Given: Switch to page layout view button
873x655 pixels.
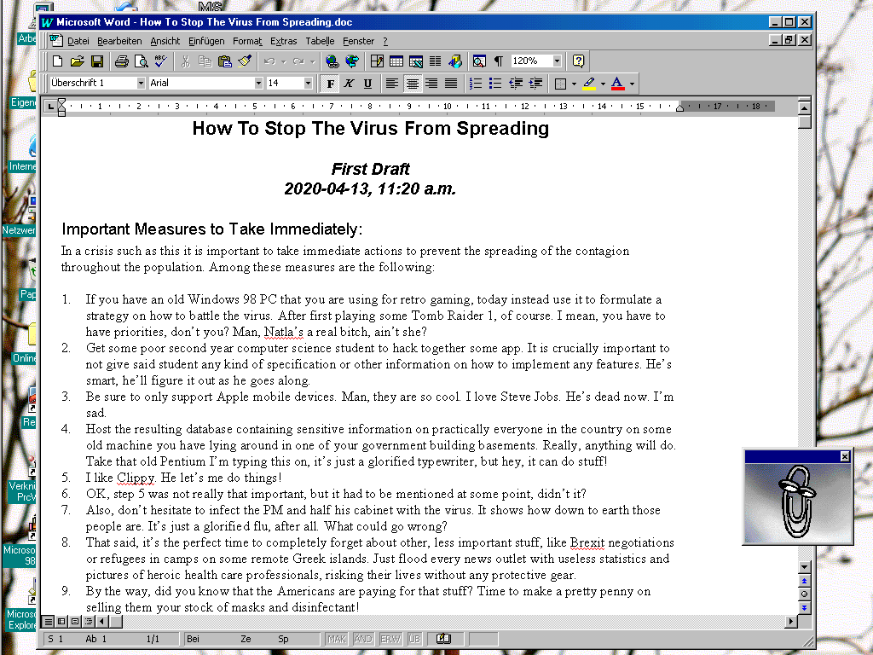Looking at the screenshot, I should pos(75,621).
